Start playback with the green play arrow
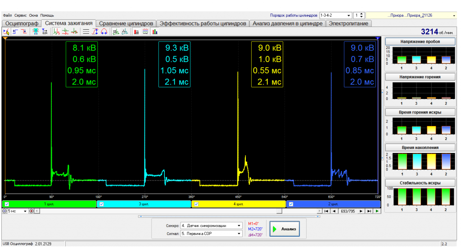The width and height of the screenshot is (461, 248). (x=377, y=211)
